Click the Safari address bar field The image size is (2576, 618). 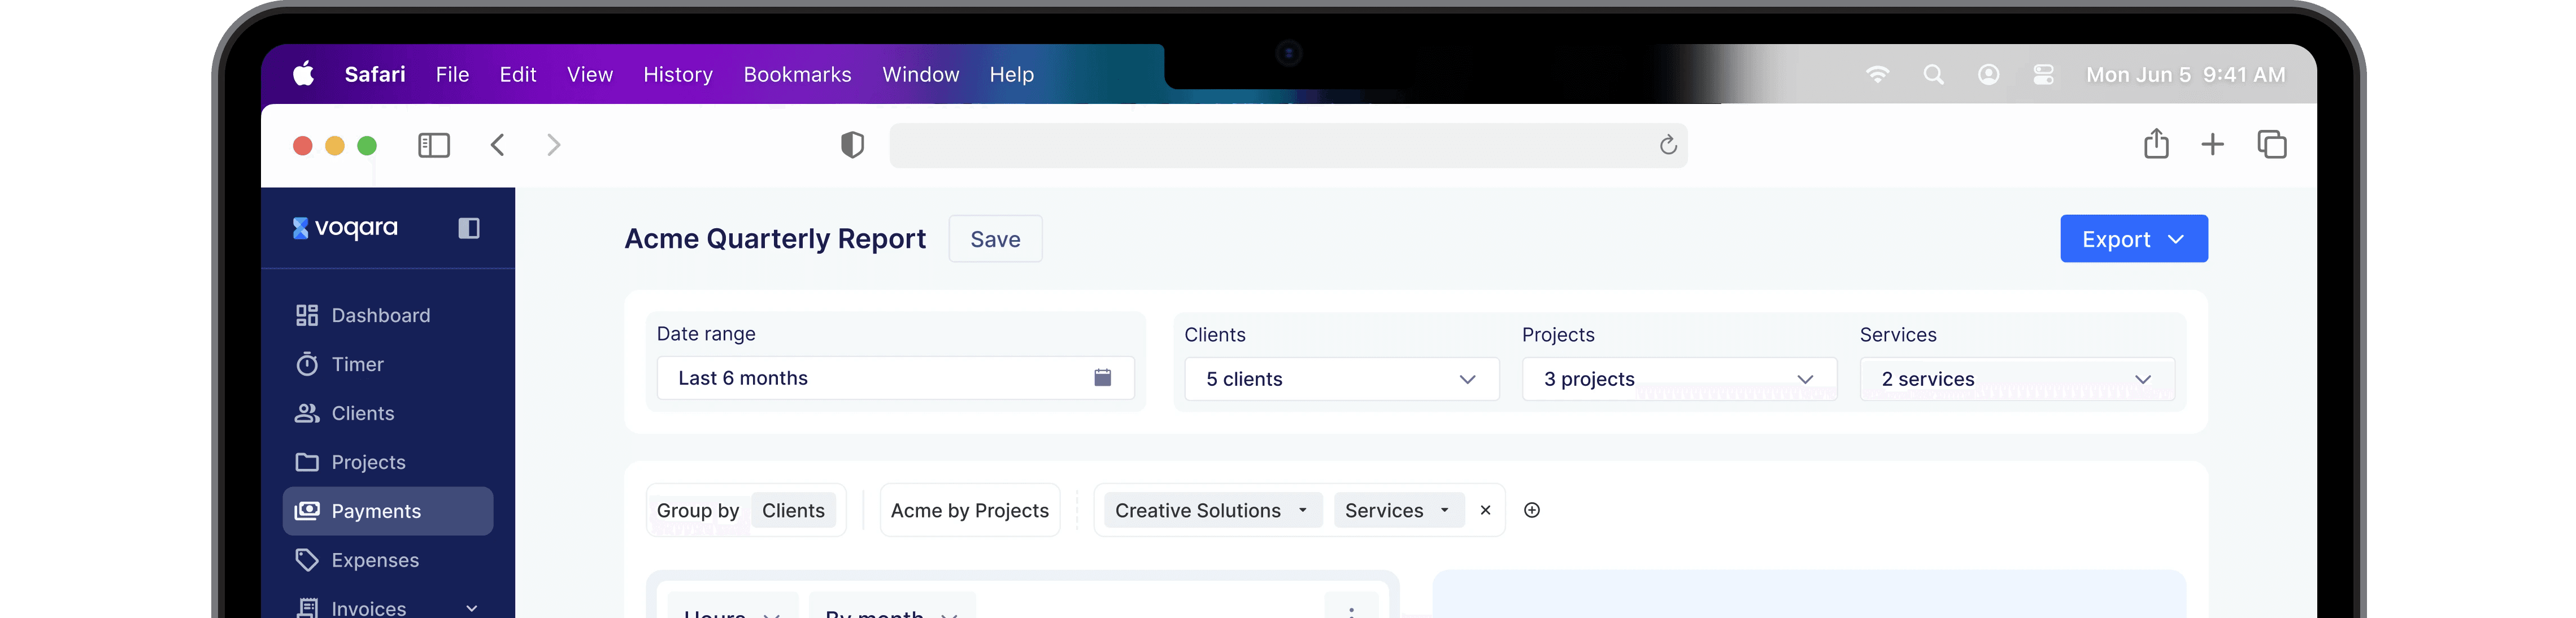[1270, 145]
